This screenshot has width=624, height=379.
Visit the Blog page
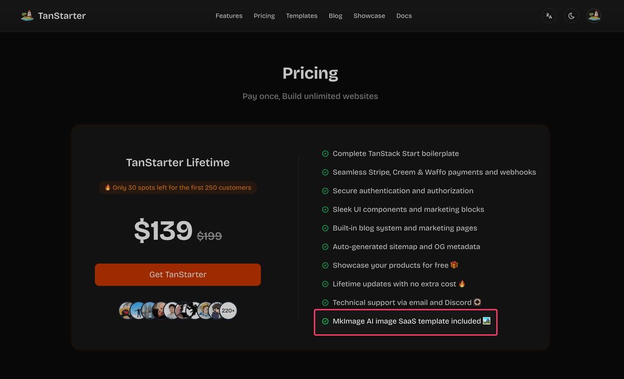tap(335, 16)
